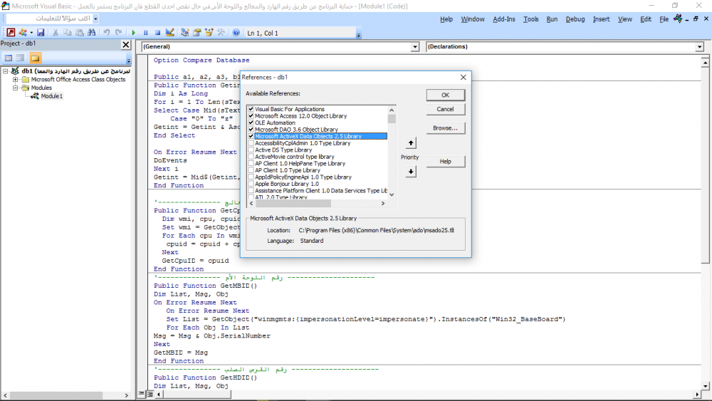Click OK in References dialog
This screenshot has height=401, width=712.
point(446,95)
